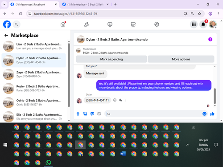Open the Watch video icon
The height and width of the screenshot is (167, 223).
click(x=110, y=24)
